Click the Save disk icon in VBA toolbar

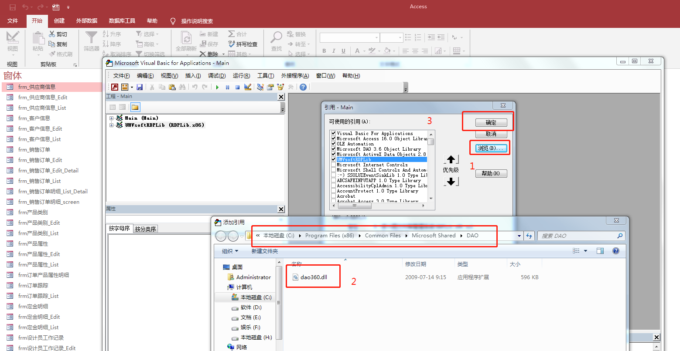point(140,87)
